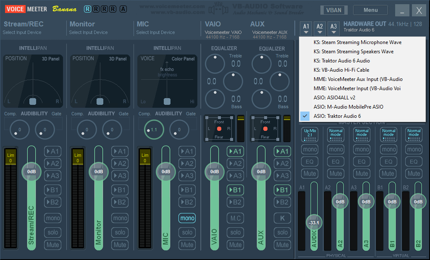Click Normal mode button on B2 bus
Screen dimensions: 430x260
414,135
